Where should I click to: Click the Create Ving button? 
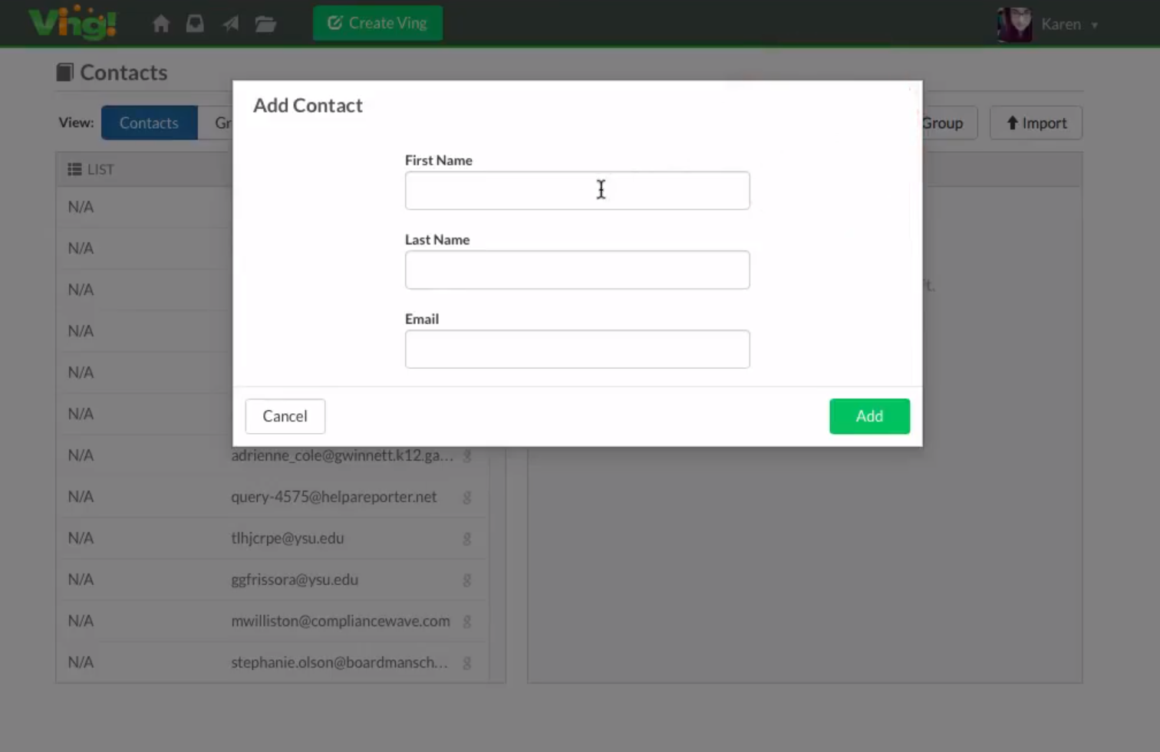pyautogui.click(x=377, y=23)
